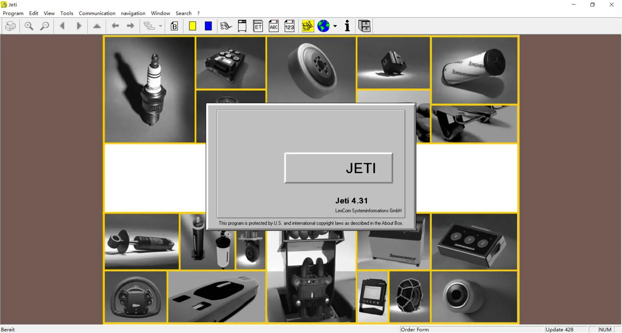The height and width of the screenshot is (333, 622).
Task: Click the 'NUM' status bar indicator
Action: [x=605, y=329]
